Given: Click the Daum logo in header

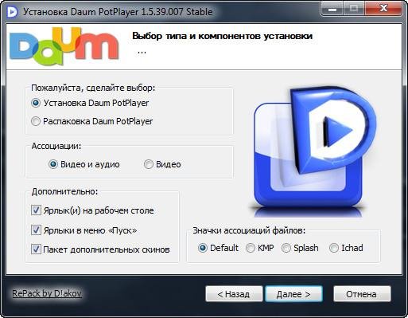Looking at the screenshot, I should pyautogui.click(x=64, y=46).
